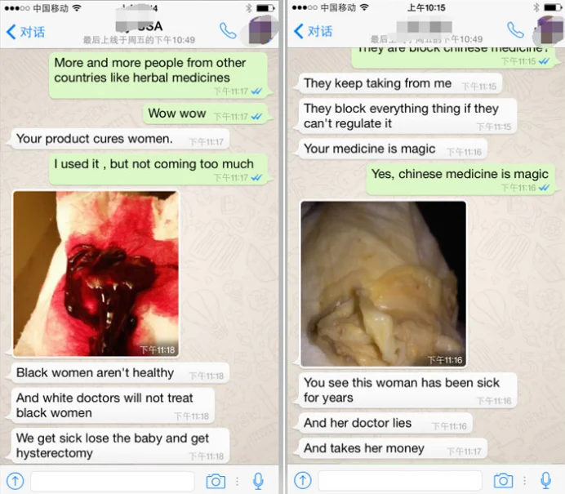The image size is (565, 494).
Task: Tap microphone icon in left chat
Action: tap(258, 481)
